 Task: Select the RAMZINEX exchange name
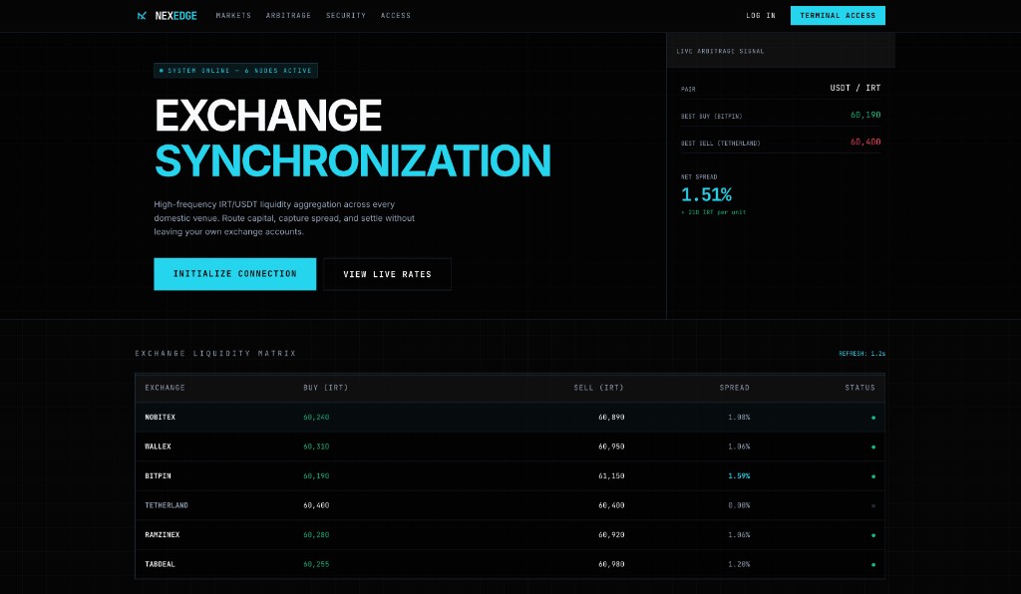pos(163,535)
